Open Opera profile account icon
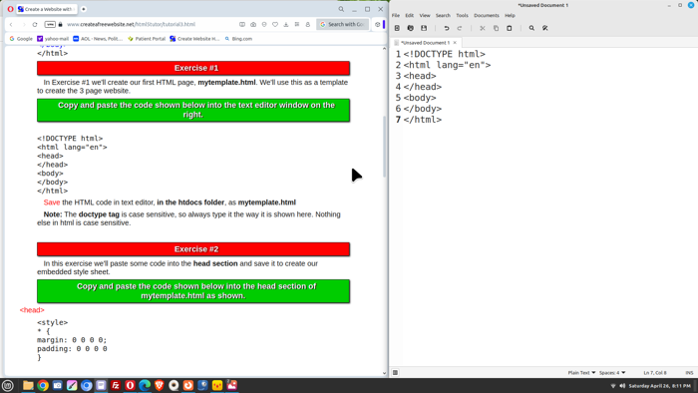Viewport: 698px width, 393px height. (307, 25)
